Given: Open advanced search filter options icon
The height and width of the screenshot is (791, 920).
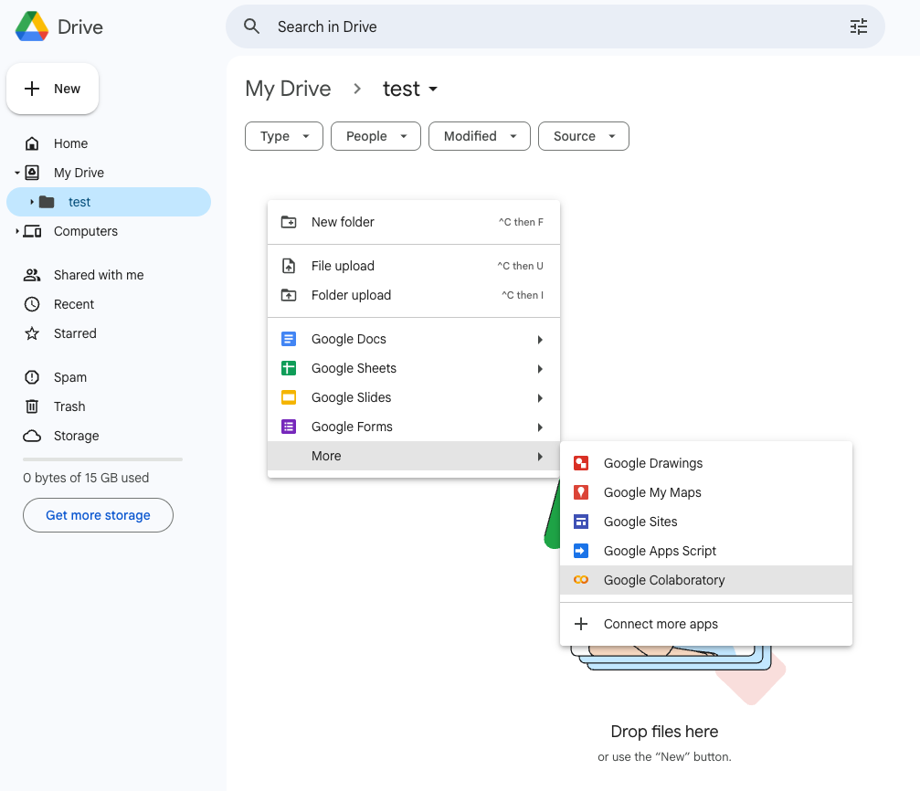Looking at the screenshot, I should click(859, 26).
